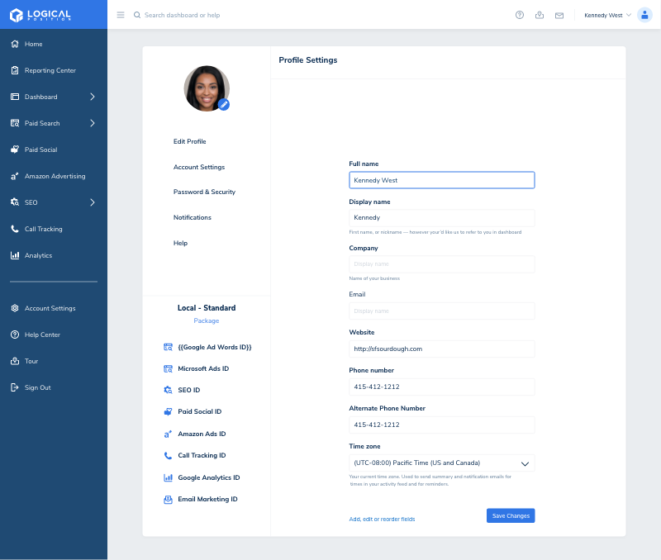
Task: Open Notifications in profile menu
Action: [193, 217]
